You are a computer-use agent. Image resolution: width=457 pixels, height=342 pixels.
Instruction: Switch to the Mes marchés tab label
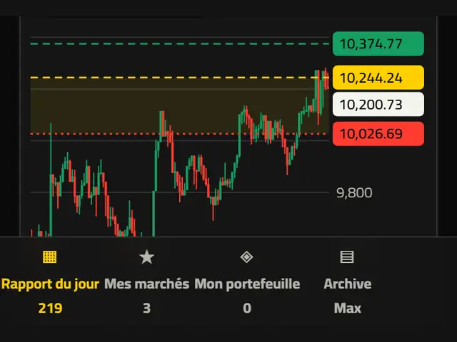146,284
